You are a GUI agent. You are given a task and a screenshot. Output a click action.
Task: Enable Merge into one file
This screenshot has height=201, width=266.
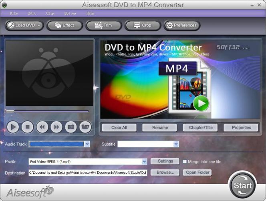click(x=185, y=162)
